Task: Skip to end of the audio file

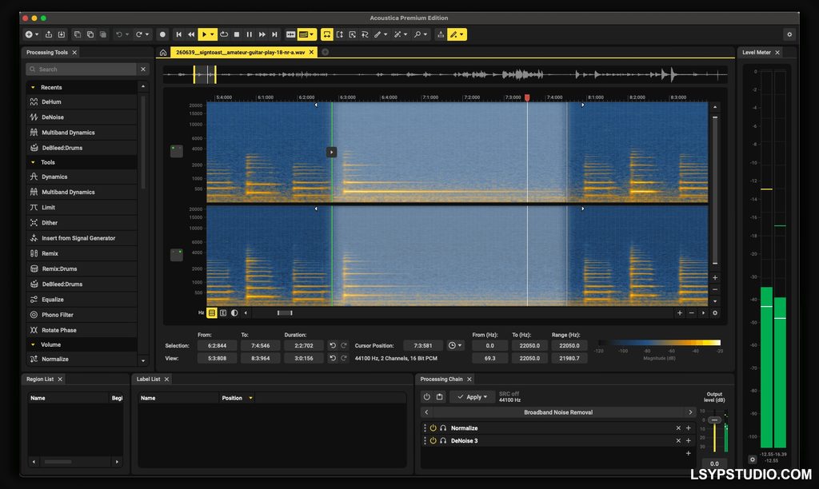Action: coord(274,34)
